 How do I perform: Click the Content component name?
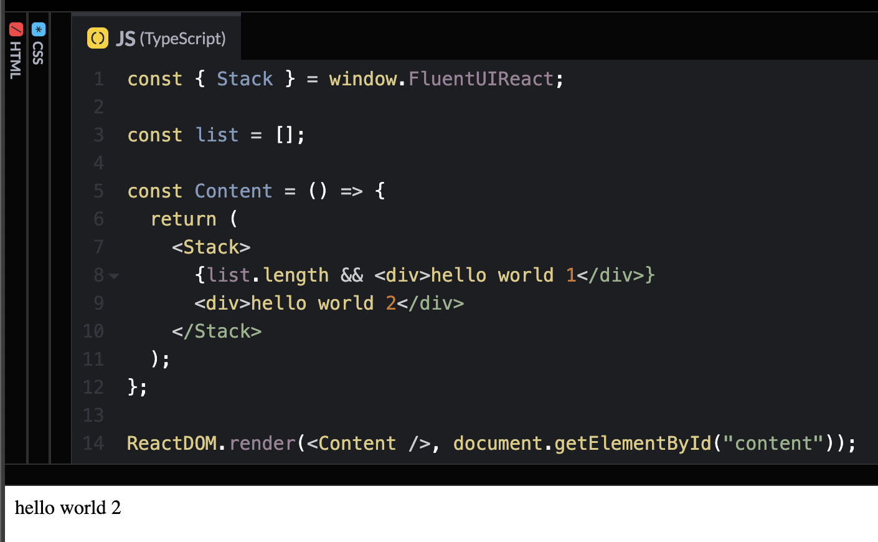coord(234,191)
